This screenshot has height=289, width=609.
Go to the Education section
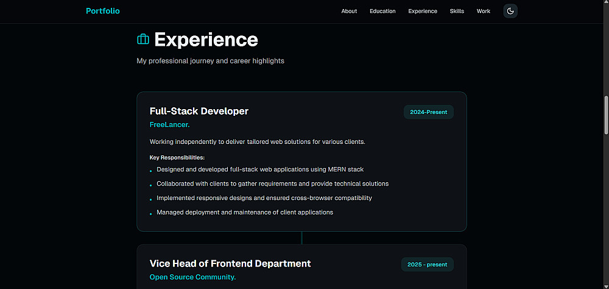pyautogui.click(x=382, y=11)
